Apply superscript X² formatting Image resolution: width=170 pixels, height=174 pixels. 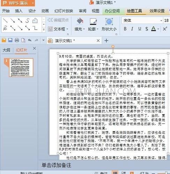point(165,29)
